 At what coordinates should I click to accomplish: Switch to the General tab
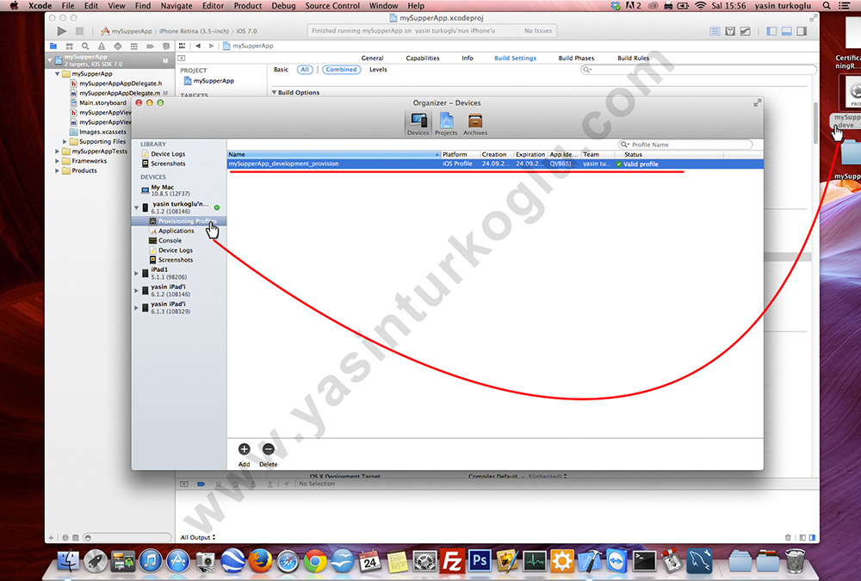[372, 59]
